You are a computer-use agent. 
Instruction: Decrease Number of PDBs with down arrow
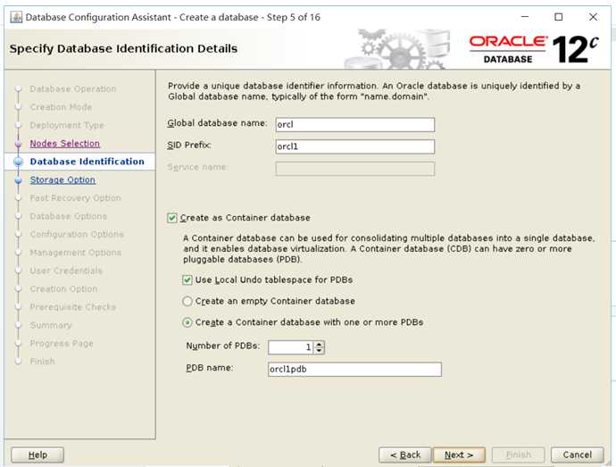click(320, 351)
